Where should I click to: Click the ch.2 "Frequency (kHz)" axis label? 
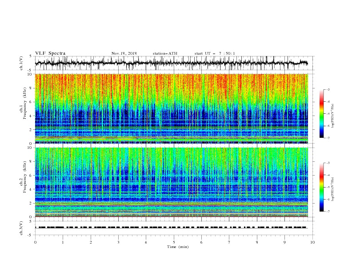[x=24, y=176]
